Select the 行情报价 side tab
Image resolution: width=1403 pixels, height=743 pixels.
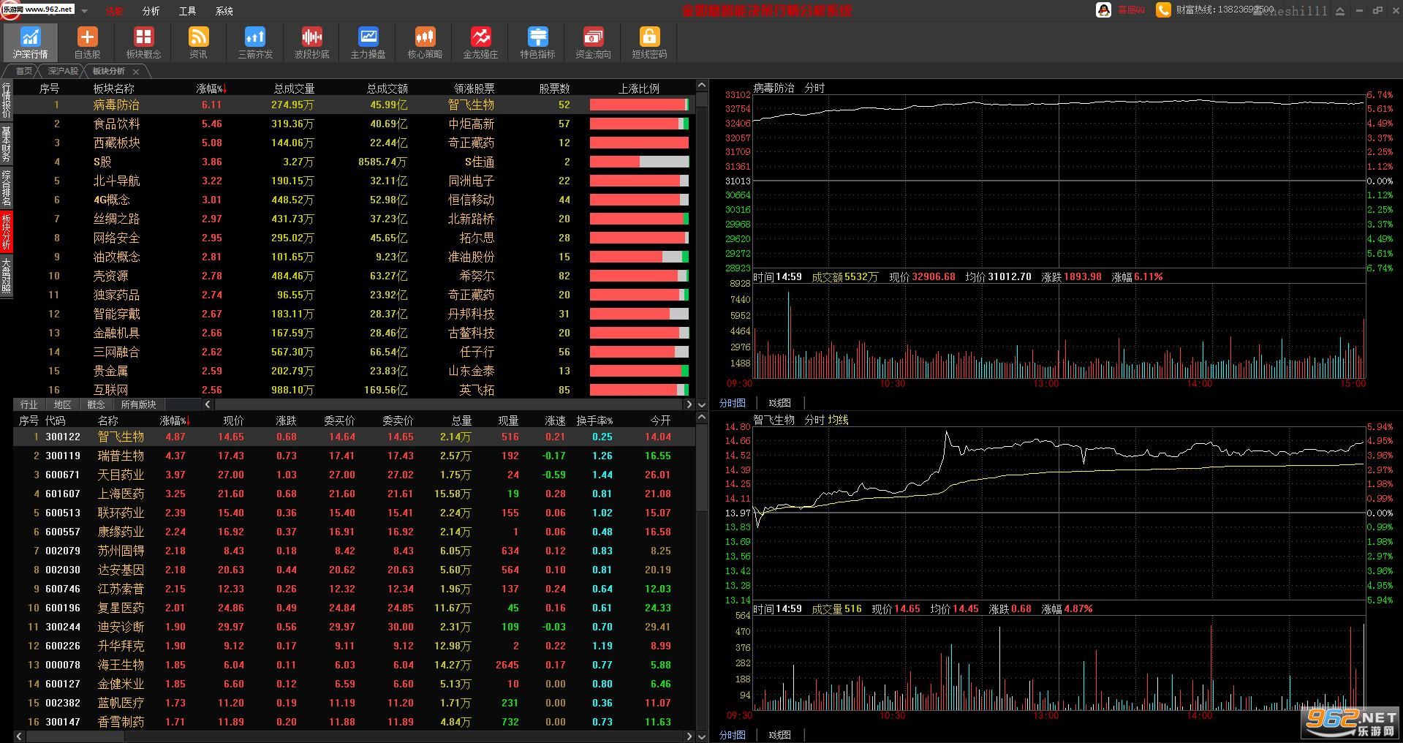(x=7, y=101)
